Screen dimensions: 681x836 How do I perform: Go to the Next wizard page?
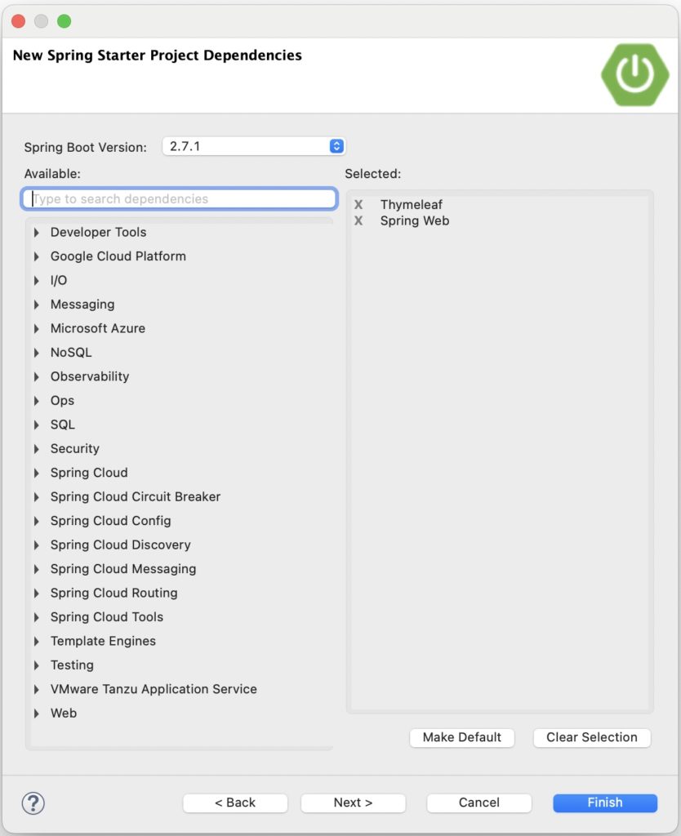(353, 803)
